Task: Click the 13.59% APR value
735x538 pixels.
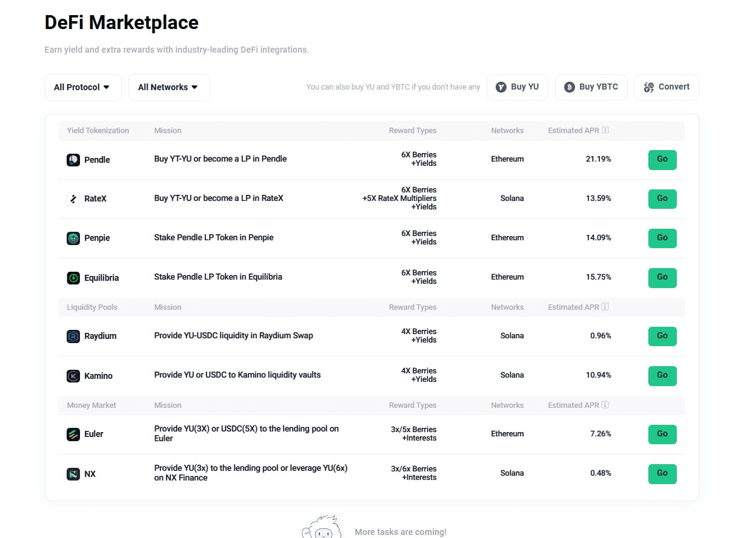Action: (599, 198)
